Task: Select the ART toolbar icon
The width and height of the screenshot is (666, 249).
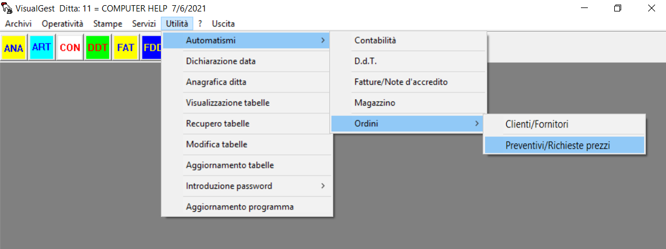Action: coord(41,48)
